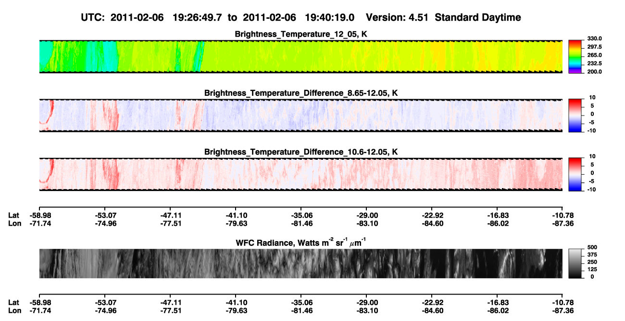This screenshot has width=625, height=321.
Task: Click the 265.0 colorbar label
Action: point(595,55)
